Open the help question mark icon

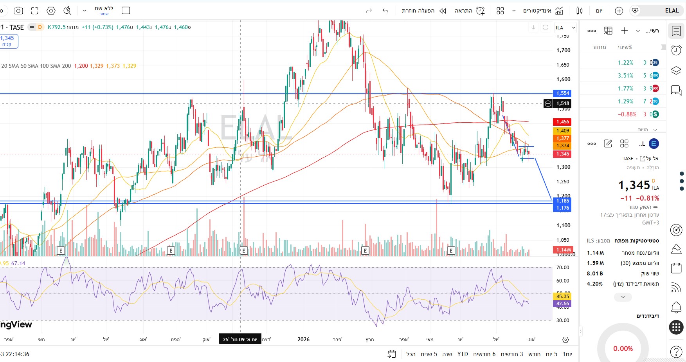point(676,352)
